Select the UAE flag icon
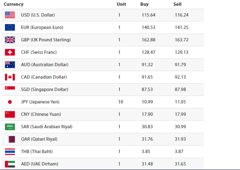 tap(10, 164)
